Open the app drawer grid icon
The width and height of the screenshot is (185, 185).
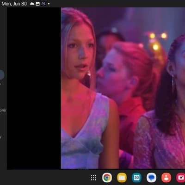pyautogui.click(x=93, y=178)
